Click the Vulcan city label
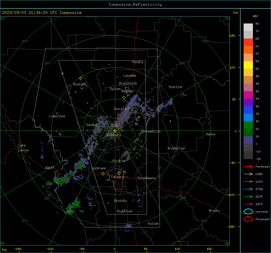The width and height of the screenshot is (271, 253). click(x=153, y=224)
